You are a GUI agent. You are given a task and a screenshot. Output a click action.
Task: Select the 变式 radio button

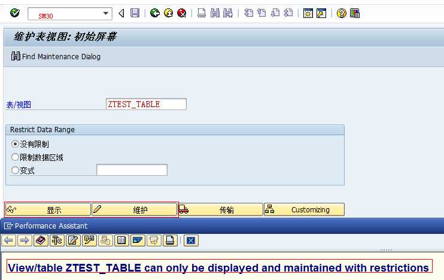coord(15,170)
